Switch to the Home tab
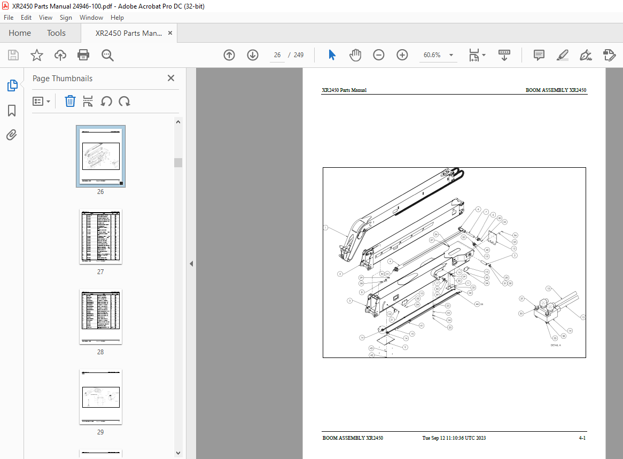Image resolution: width=623 pixels, height=459 pixels. (x=20, y=33)
